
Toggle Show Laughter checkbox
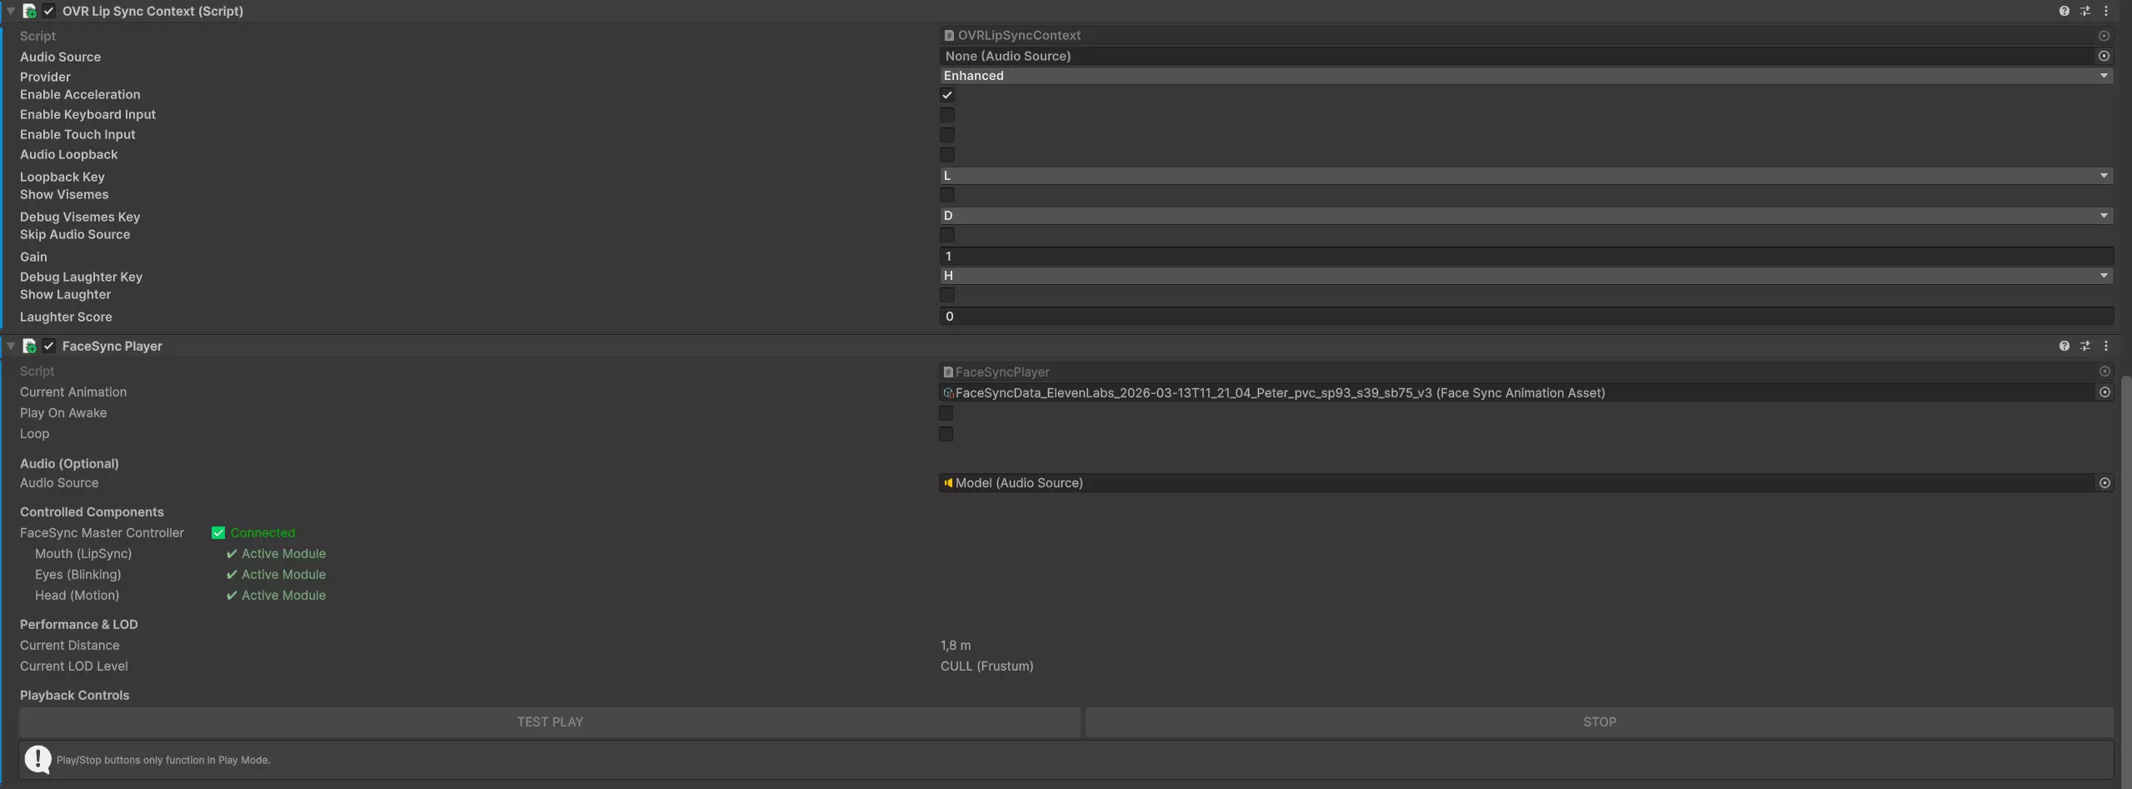click(x=947, y=295)
